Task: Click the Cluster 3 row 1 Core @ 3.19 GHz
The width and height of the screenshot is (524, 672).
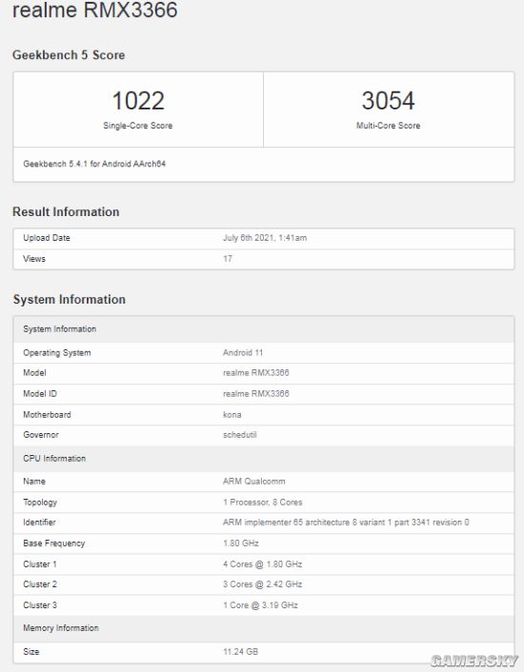Action: [264, 605]
